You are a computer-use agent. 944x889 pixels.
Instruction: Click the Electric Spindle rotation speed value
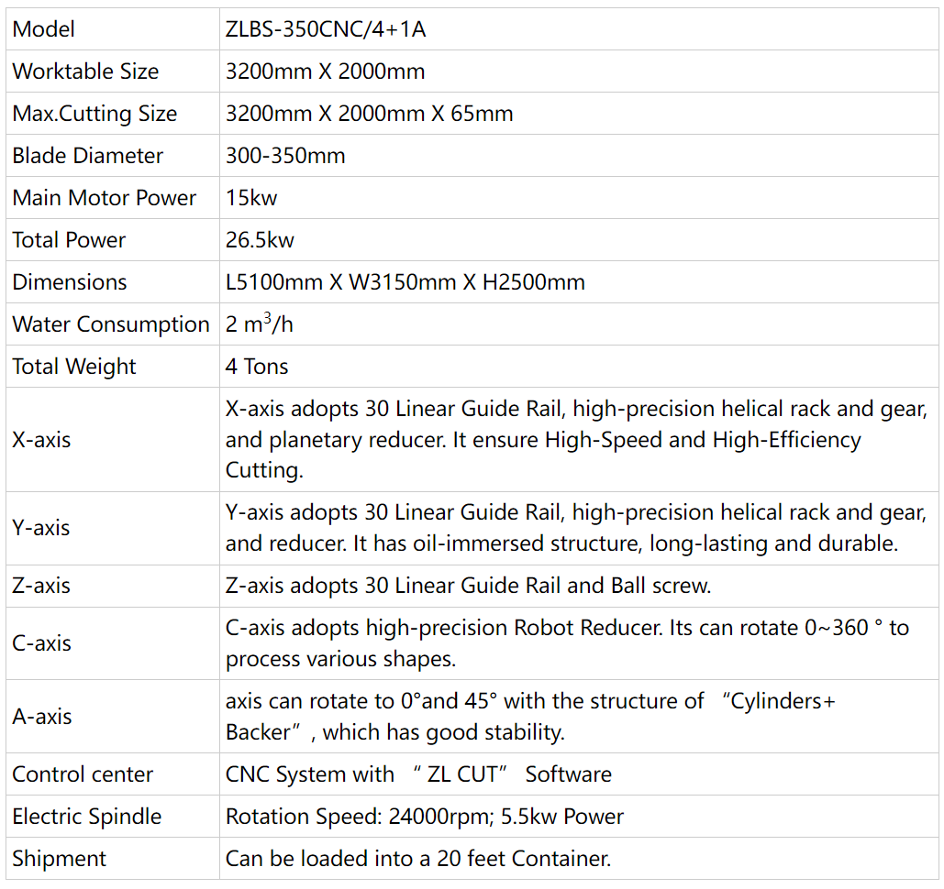425,817
